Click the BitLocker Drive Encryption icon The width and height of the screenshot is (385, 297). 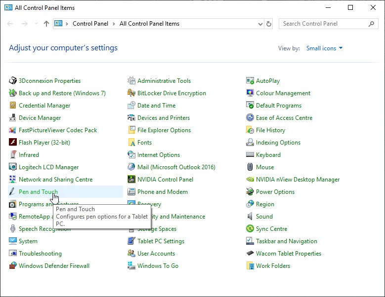(x=131, y=93)
